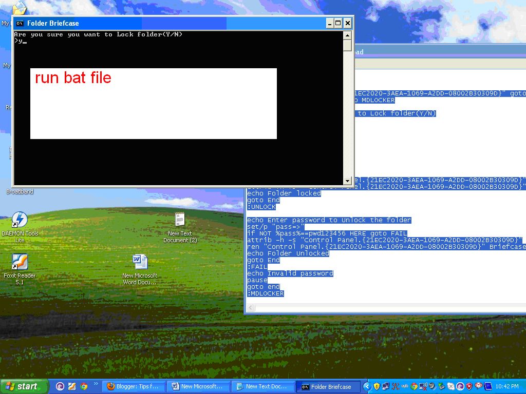Click the 'attrib -h -s' line in Notepad

coord(384,240)
